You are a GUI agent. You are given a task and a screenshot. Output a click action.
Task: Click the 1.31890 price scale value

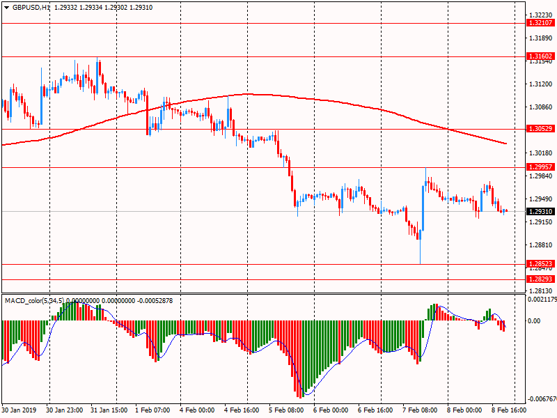(541, 38)
